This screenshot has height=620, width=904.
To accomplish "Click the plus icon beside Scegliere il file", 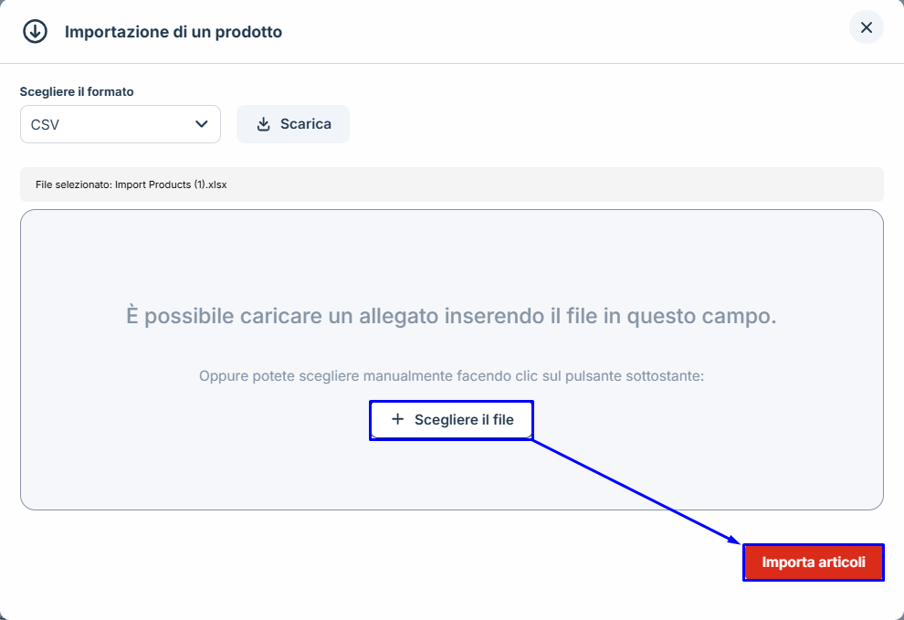I will 397,420.
